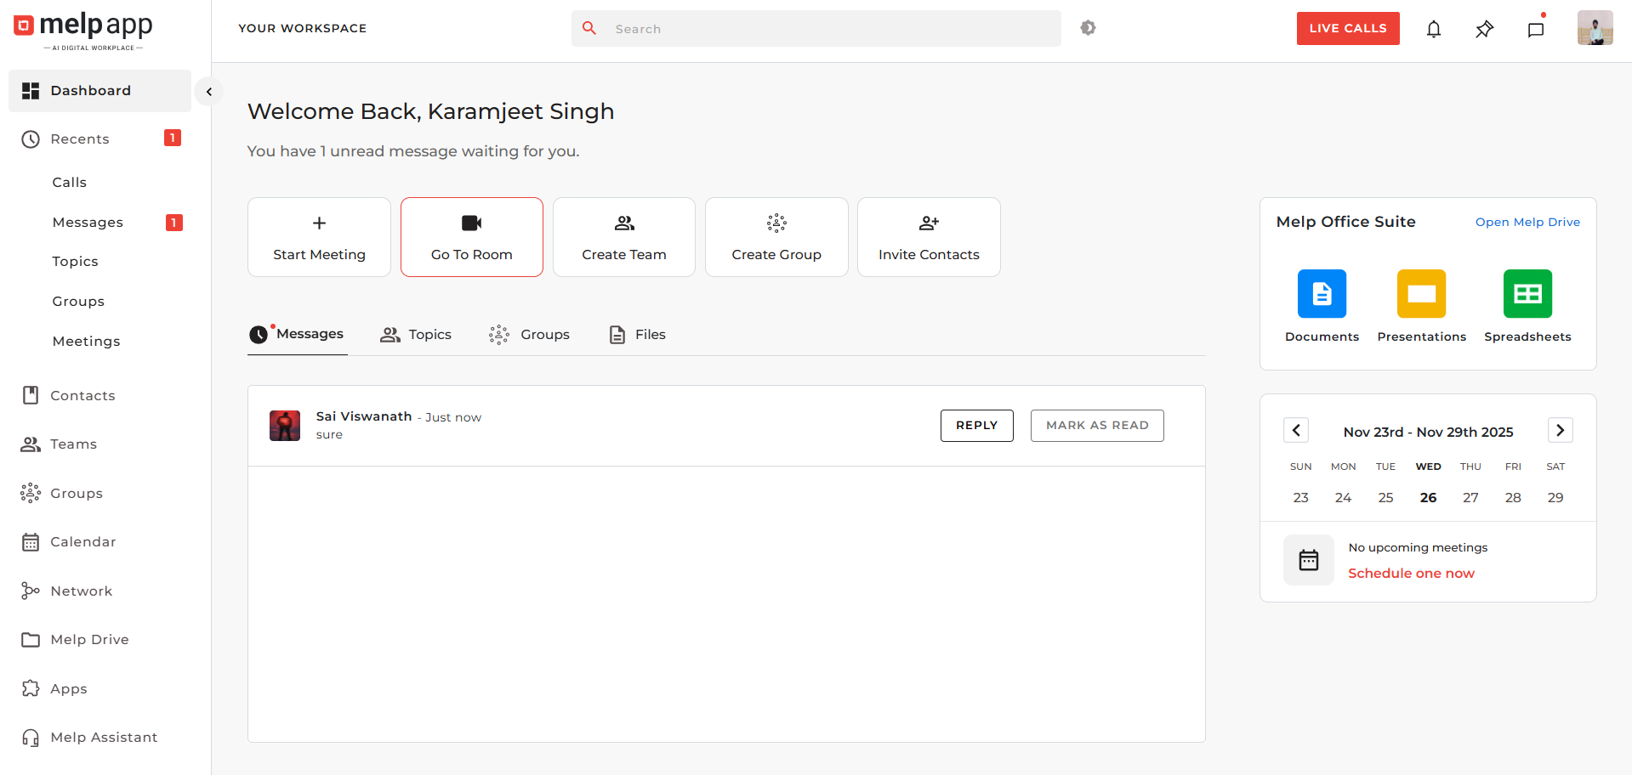Go to previous calendar week
1632x775 pixels.
pos(1296,430)
